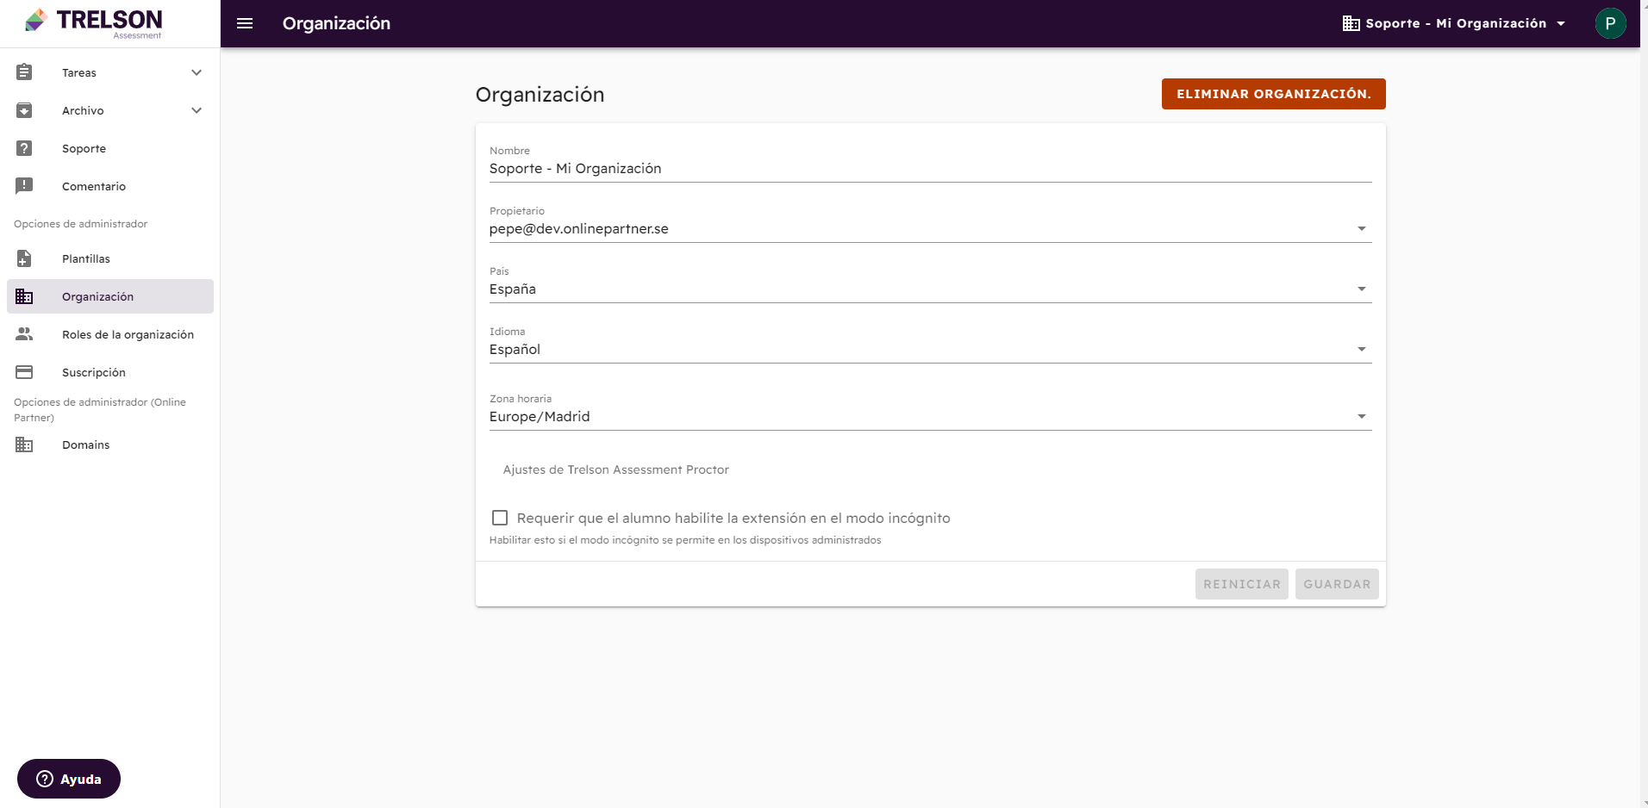Click the Roles de la organización people icon
The width and height of the screenshot is (1648, 808).
(24, 334)
